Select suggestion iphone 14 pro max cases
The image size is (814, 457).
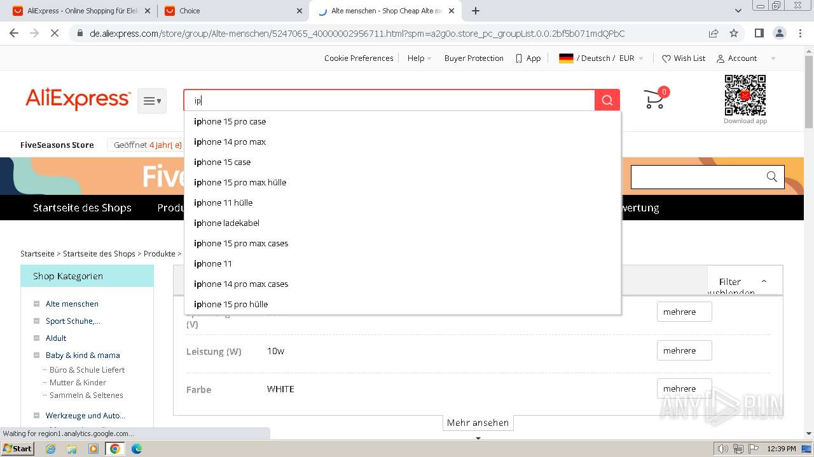[403, 284]
